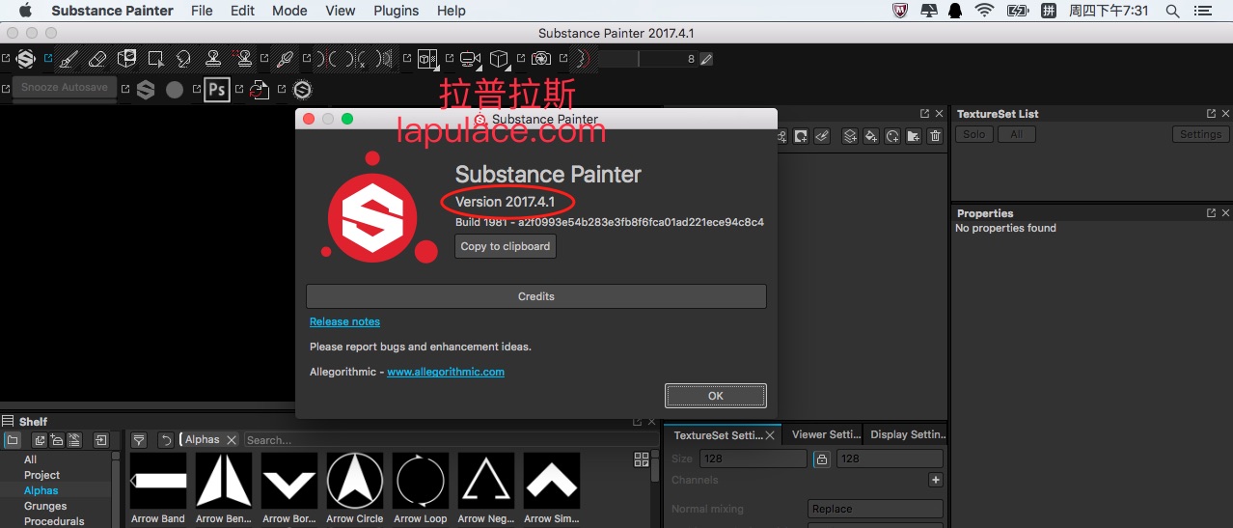Screen dimensions: 1233x528
Task: Visit www.allegorithmic.com link
Action: (x=446, y=372)
